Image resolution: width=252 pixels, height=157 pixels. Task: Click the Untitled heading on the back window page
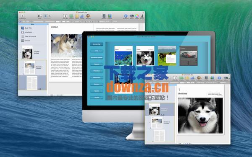pyautogui.click(x=54, y=27)
